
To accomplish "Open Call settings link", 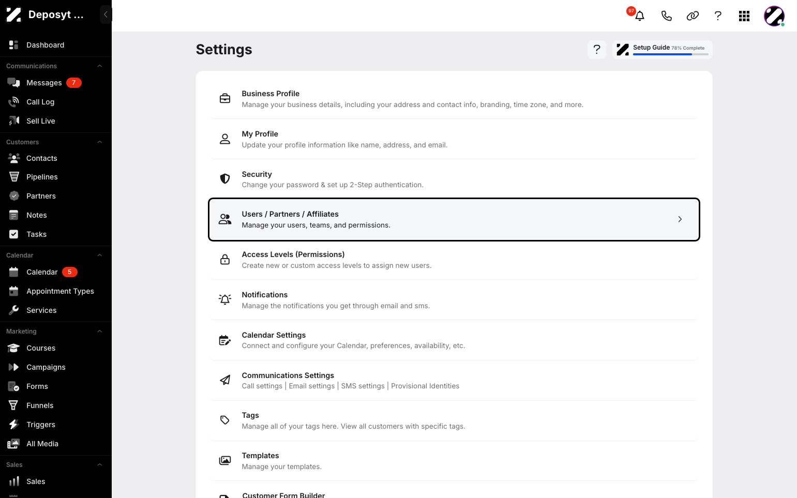I will 262,386.
